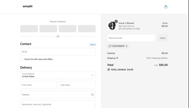Click the Address input field

[x=58, y=95]
